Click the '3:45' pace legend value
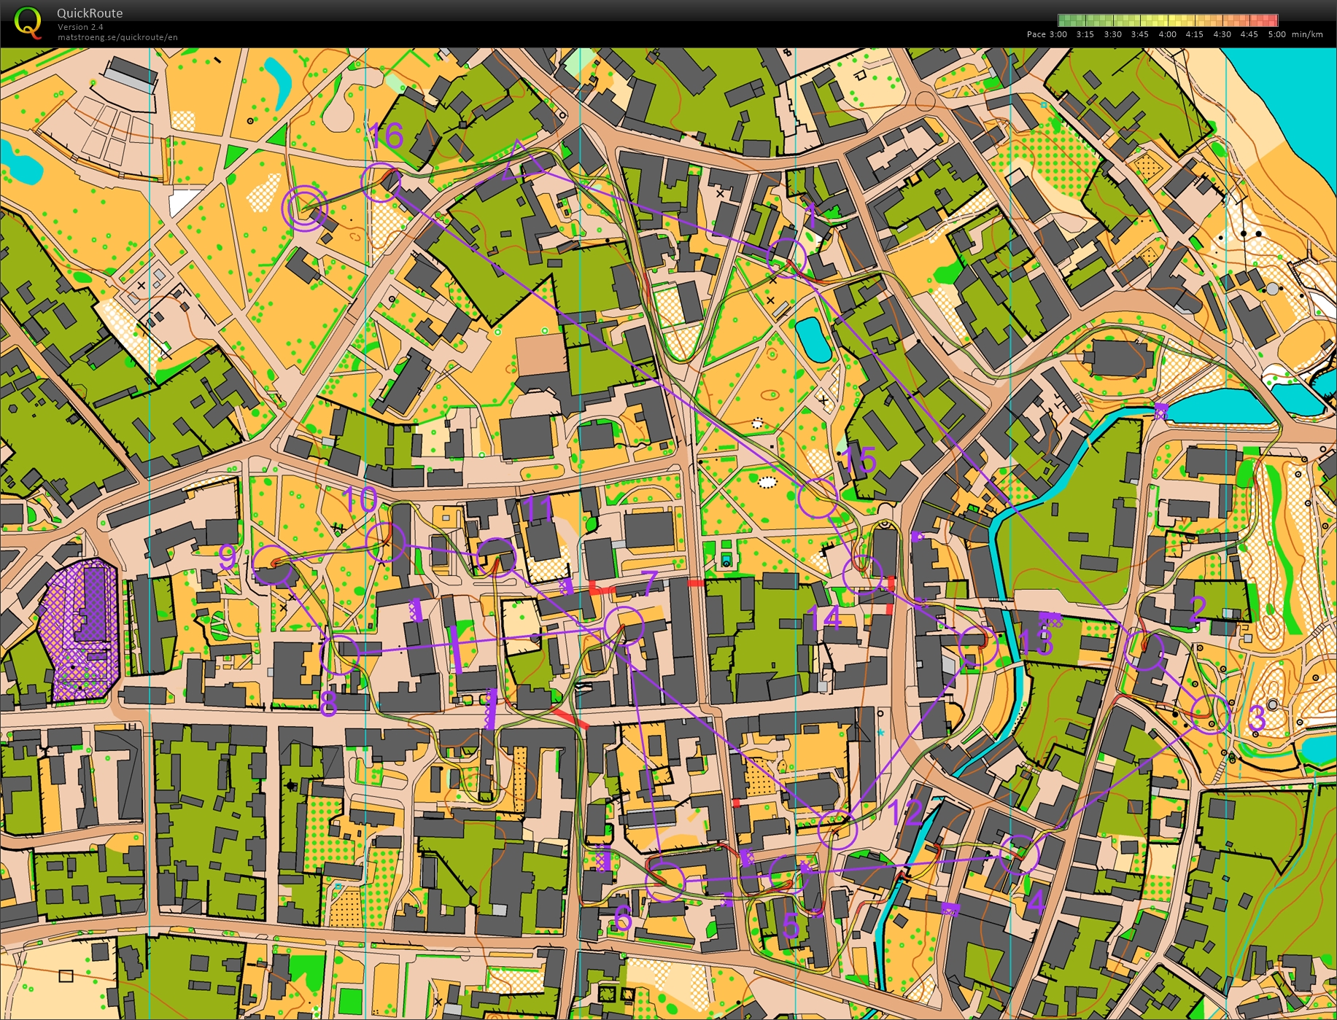Image resolution: width=1337 pixels, height=1020 pixels. pyautogui.click(x=1140, y=34)
